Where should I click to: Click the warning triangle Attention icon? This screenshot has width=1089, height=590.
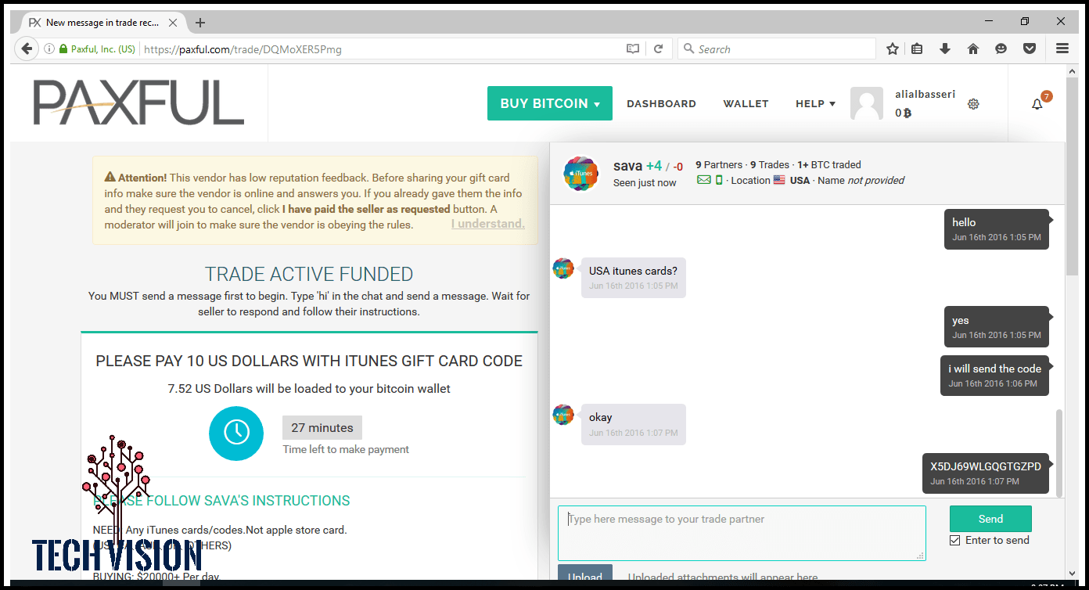click(x=110, y=178)
